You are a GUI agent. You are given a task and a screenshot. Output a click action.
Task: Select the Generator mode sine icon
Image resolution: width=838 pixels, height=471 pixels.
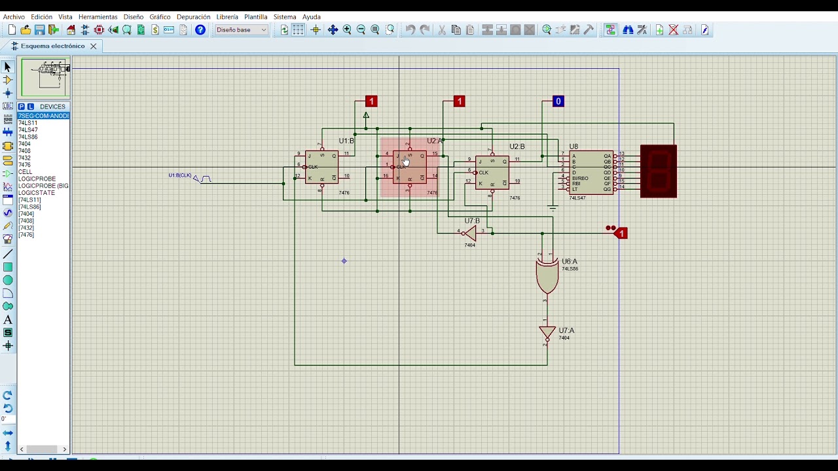coord(8,213)
